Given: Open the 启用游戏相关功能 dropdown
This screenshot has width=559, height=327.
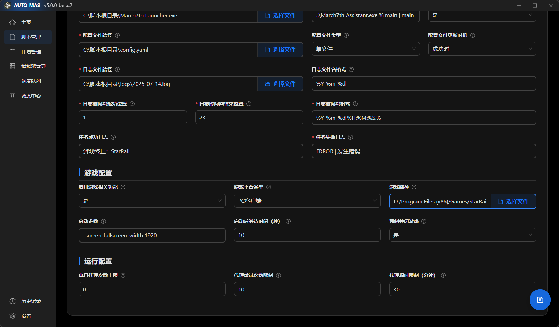Looking at the screenshot, I should [152, 201].
